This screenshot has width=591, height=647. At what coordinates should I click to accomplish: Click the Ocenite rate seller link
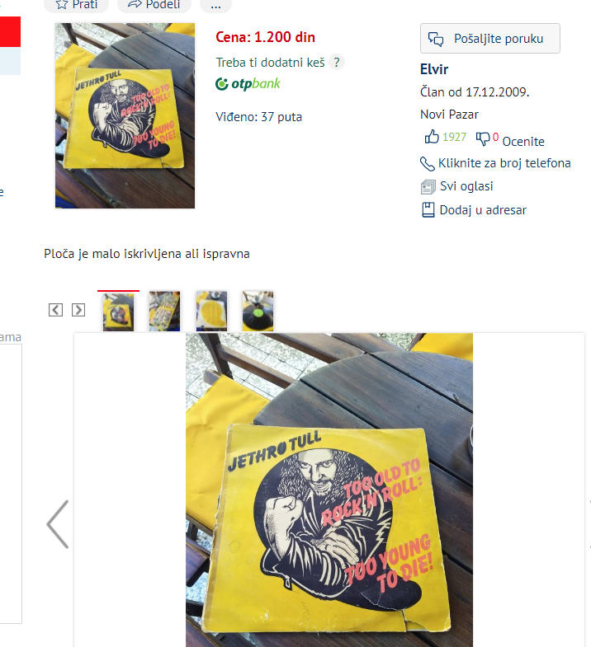pyautogui.click(x=523, y=142)
